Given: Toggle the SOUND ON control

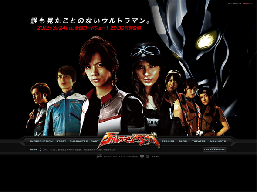Looking at the screenshot, I should click(x=240, y=3).
